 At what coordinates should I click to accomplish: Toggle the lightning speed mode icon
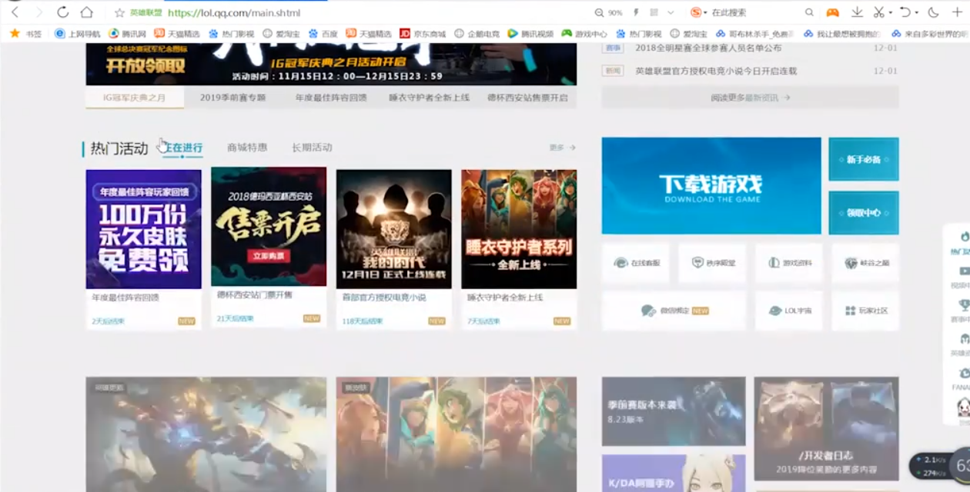(x=636, y=13)
